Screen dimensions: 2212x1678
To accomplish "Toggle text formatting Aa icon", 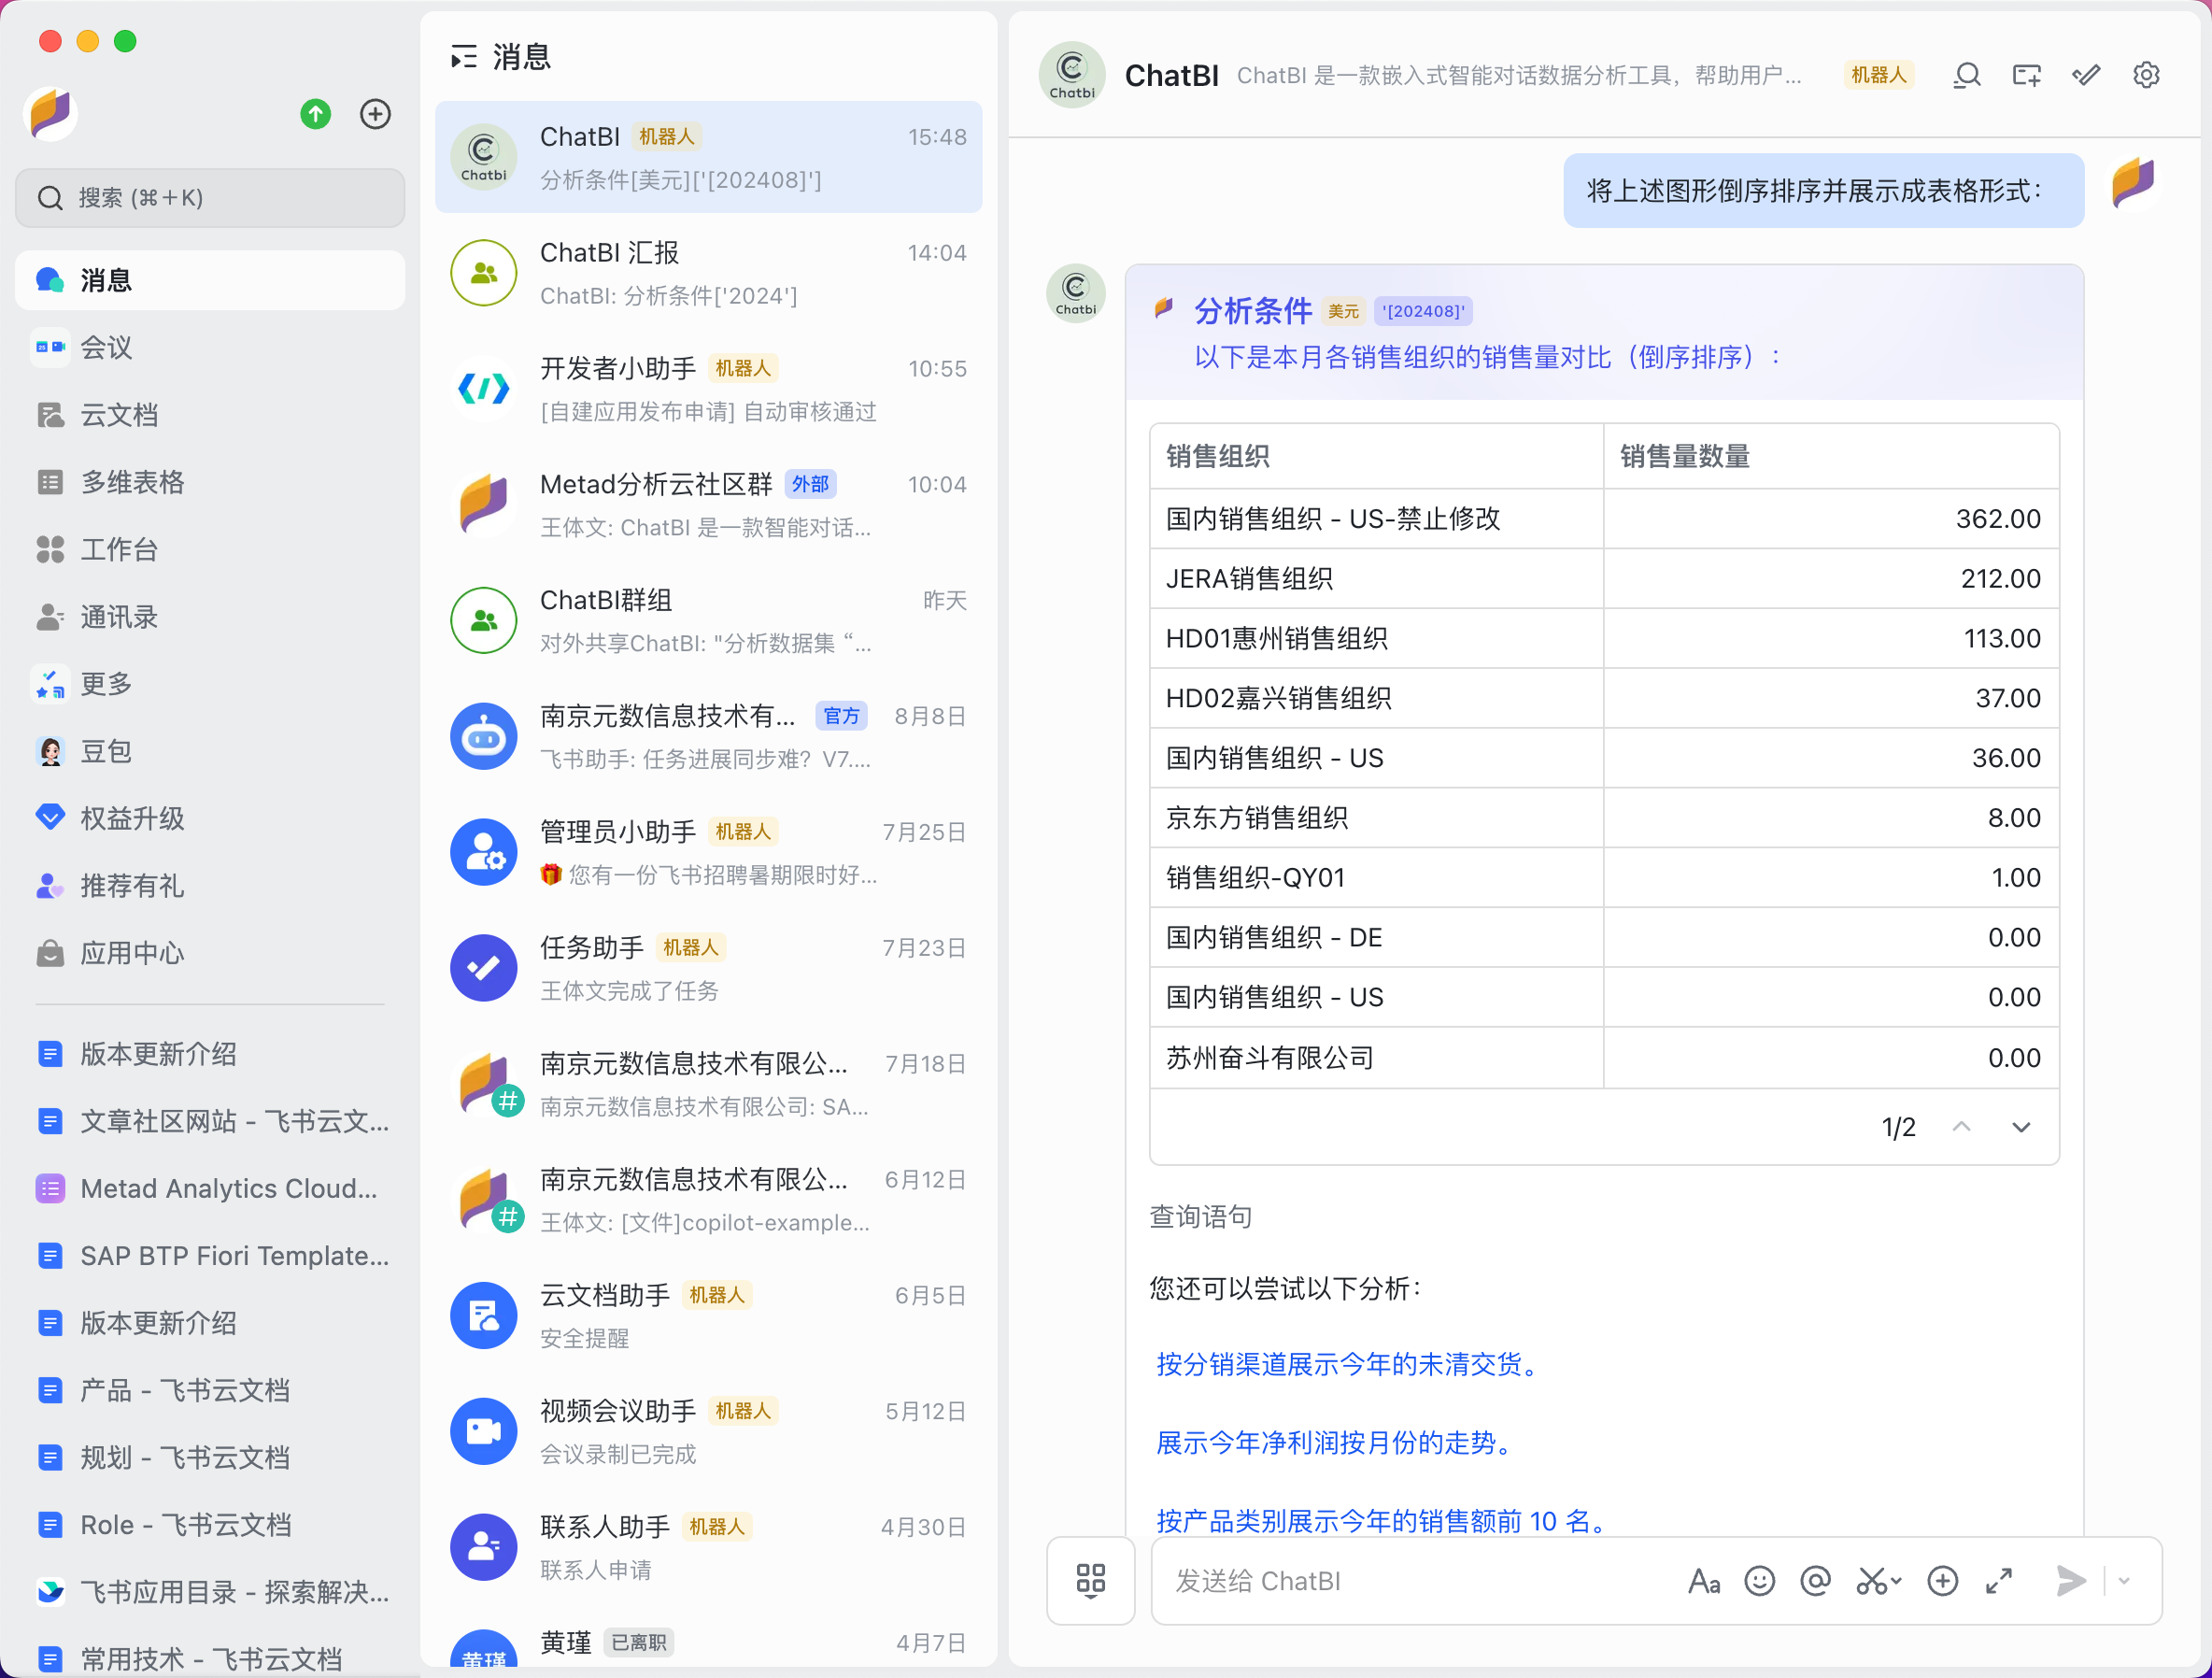I will [1703, 1581].
